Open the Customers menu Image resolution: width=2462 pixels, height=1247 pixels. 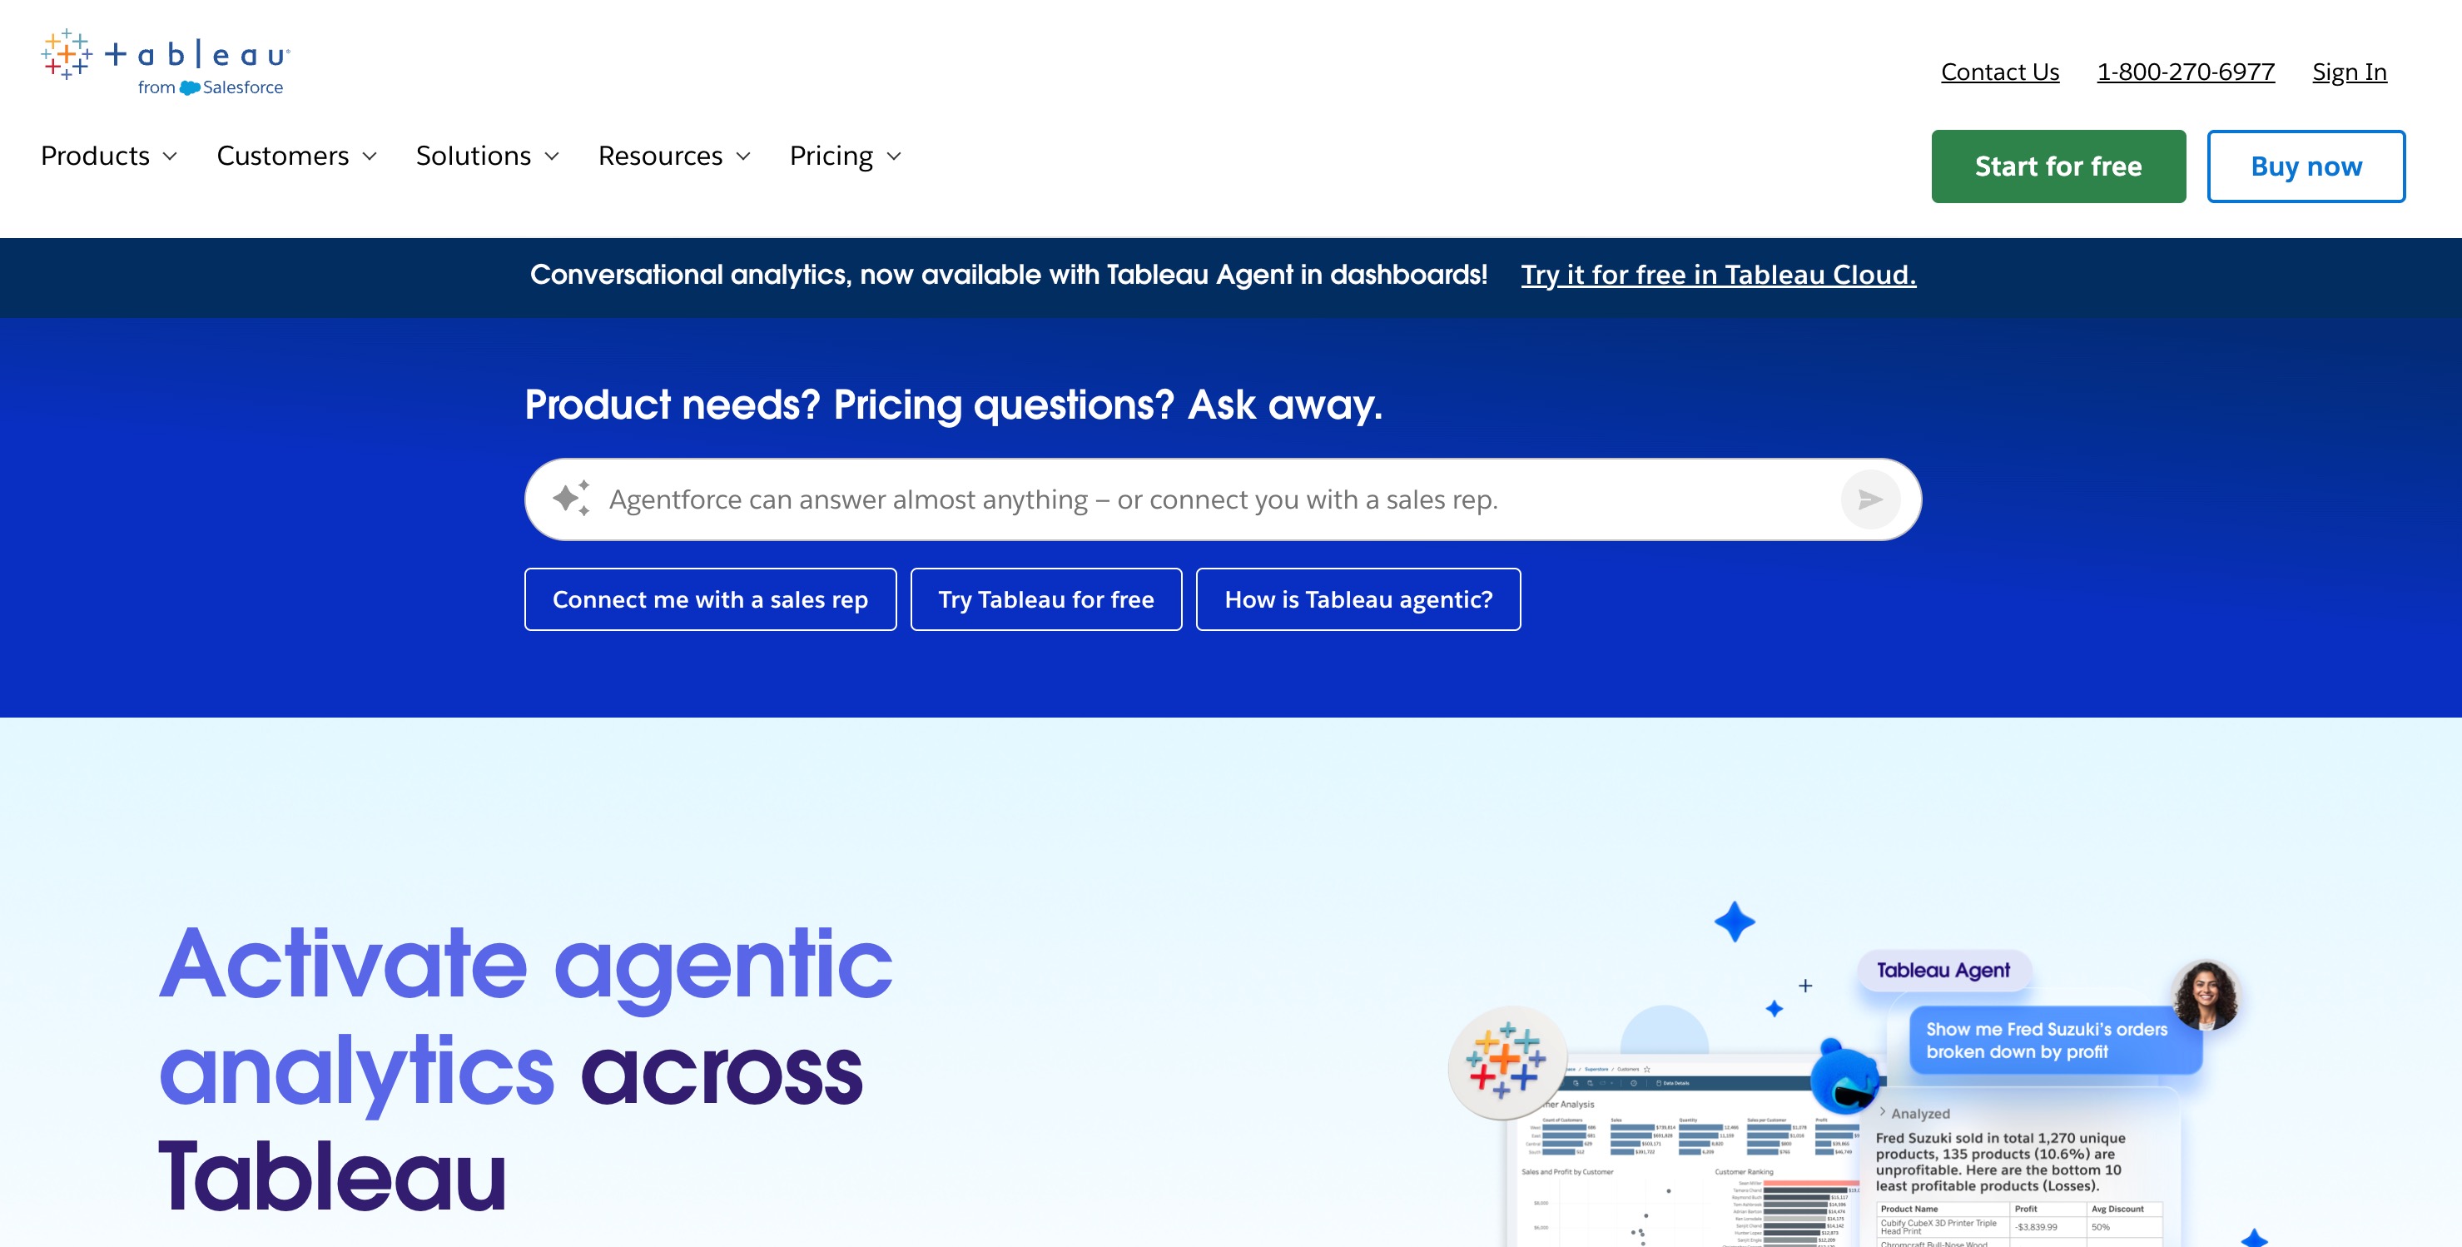pyautogui.click(x=297, y=156)
